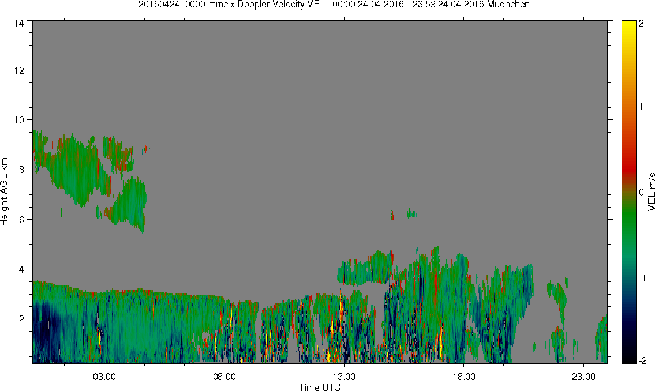Image resolution: width=655 pixels, height=391 pixels.
Task: Click the height axis label 10
Action: (x=18, y=120)
